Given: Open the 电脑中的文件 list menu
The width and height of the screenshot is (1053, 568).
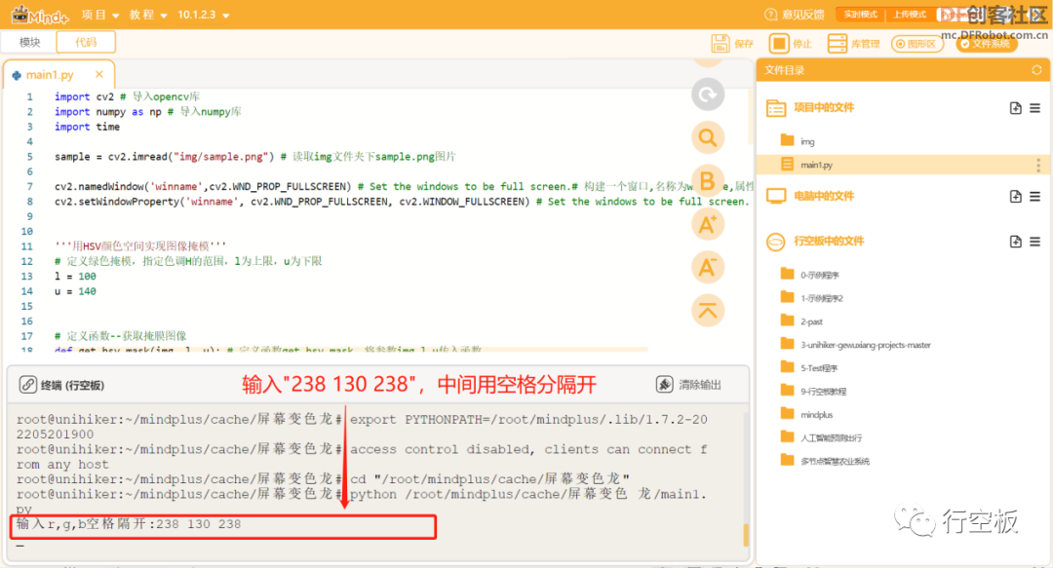Looking at the screenshot, I should (x=1034, y=196).
